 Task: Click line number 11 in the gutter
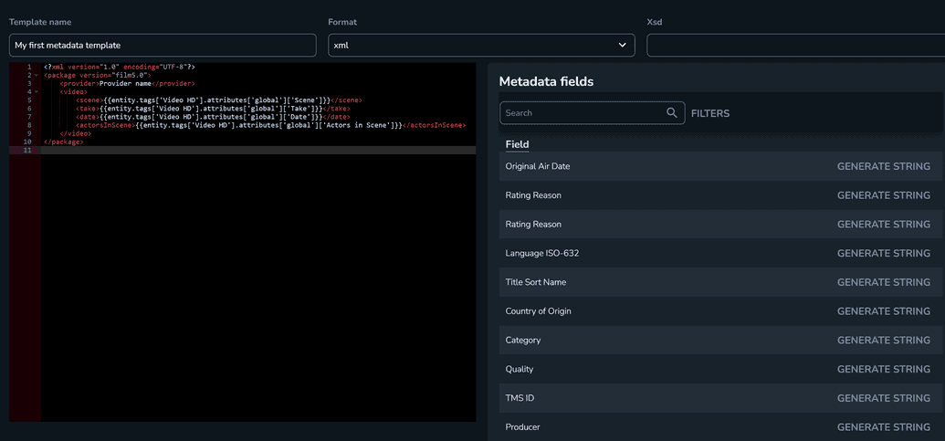coord(27,150)
